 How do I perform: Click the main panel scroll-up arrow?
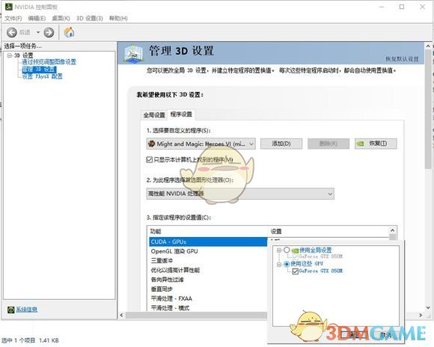coord(428,46)
